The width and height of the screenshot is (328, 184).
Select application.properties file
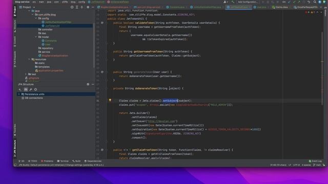tap(49, 71)
